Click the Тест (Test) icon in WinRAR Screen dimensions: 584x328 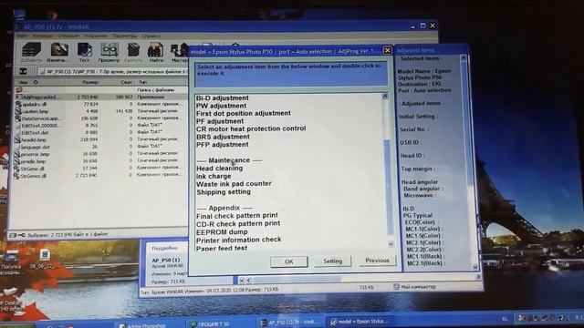[x=85, y=52]
